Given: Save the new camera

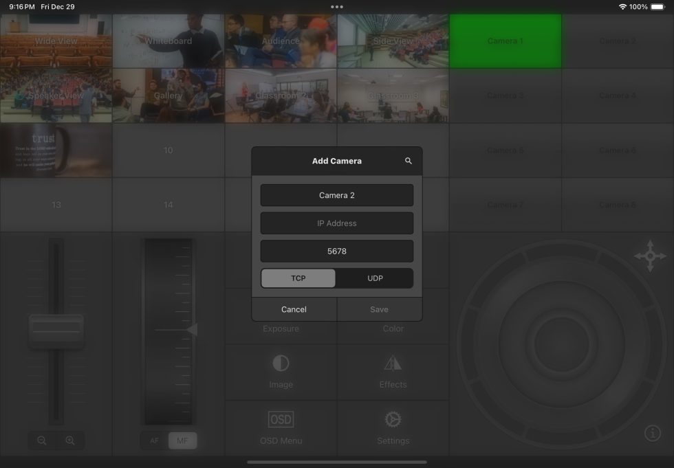Looking at the screenshot, I should (379, 309).
